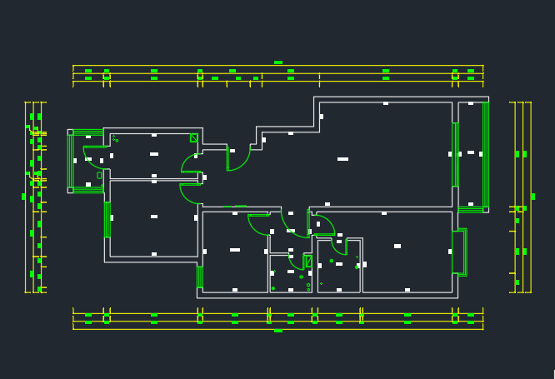This screenshot has height=379, width=555.
Task: Select the left bedroom's center label
Action: 154,217
